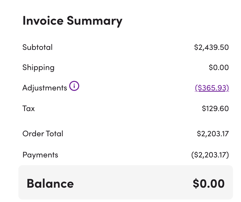Click the $2,439.50 subtotal amount
This screenshot has height=202, width=241.
coord(211,47)
